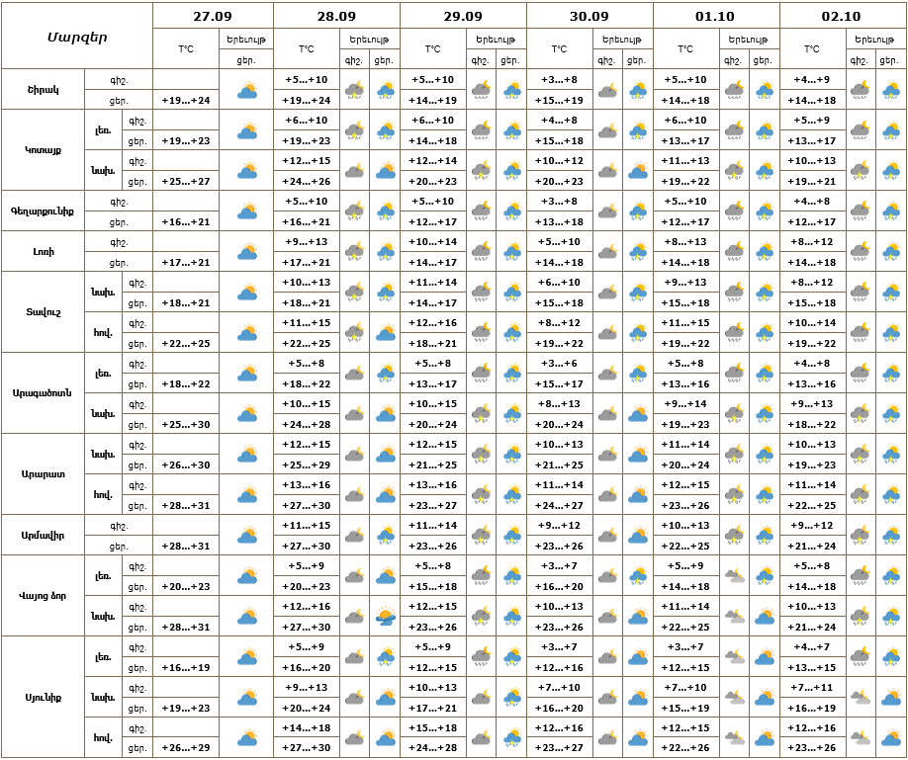This screenshot has width=908, height=760.
Task: Select Գեղարքունիք weather icon for 27.09
Action: point(247,212)
